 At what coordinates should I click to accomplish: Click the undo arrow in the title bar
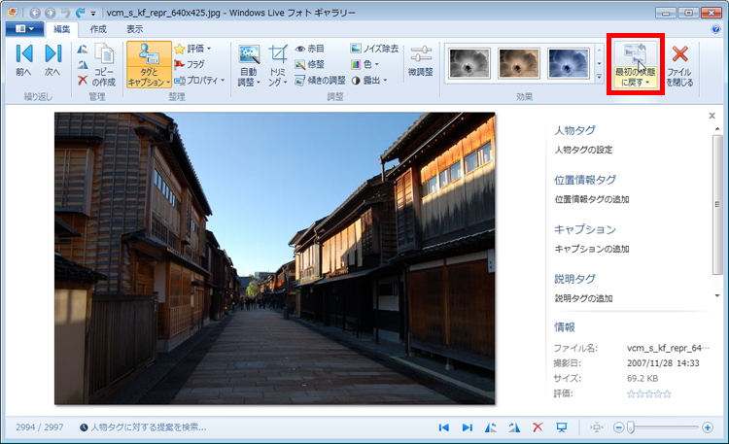point(65,13)
